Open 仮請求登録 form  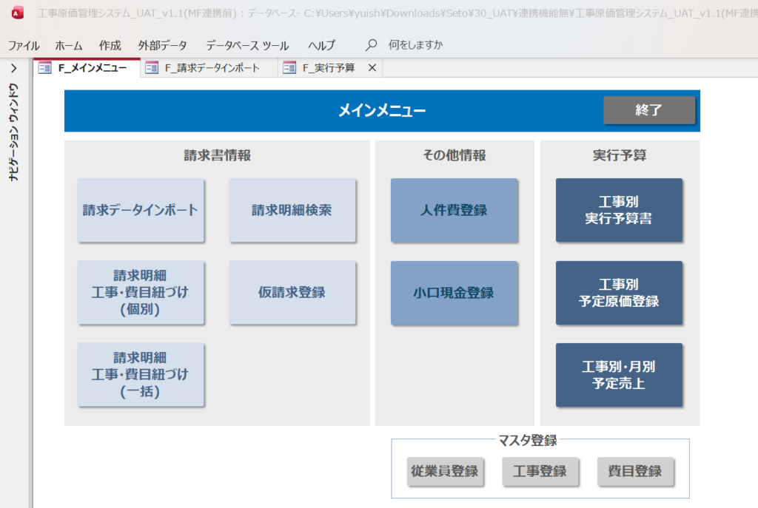pyautogui.click(x=292, y=292)
